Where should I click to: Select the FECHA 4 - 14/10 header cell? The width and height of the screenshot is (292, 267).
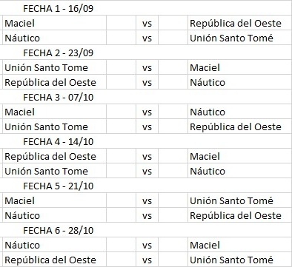coord(58,141)
